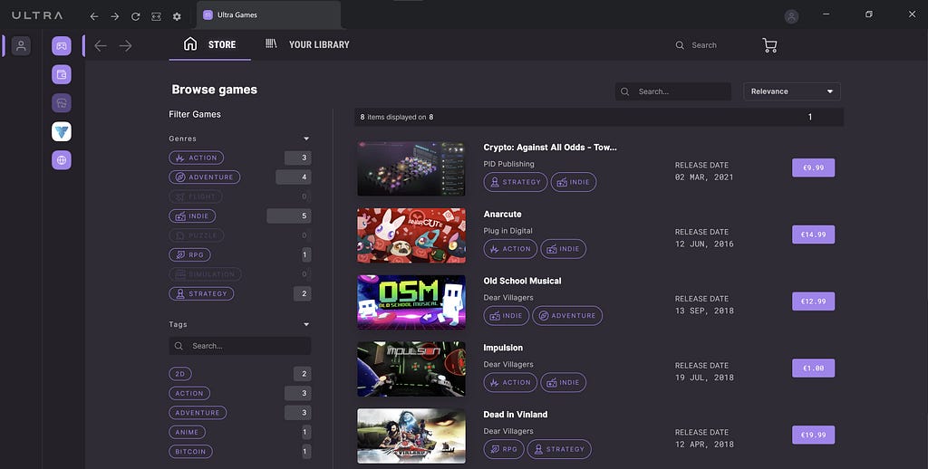Open the user profile sidebar icon
The image size is (928, 469).
pos(21,45)
